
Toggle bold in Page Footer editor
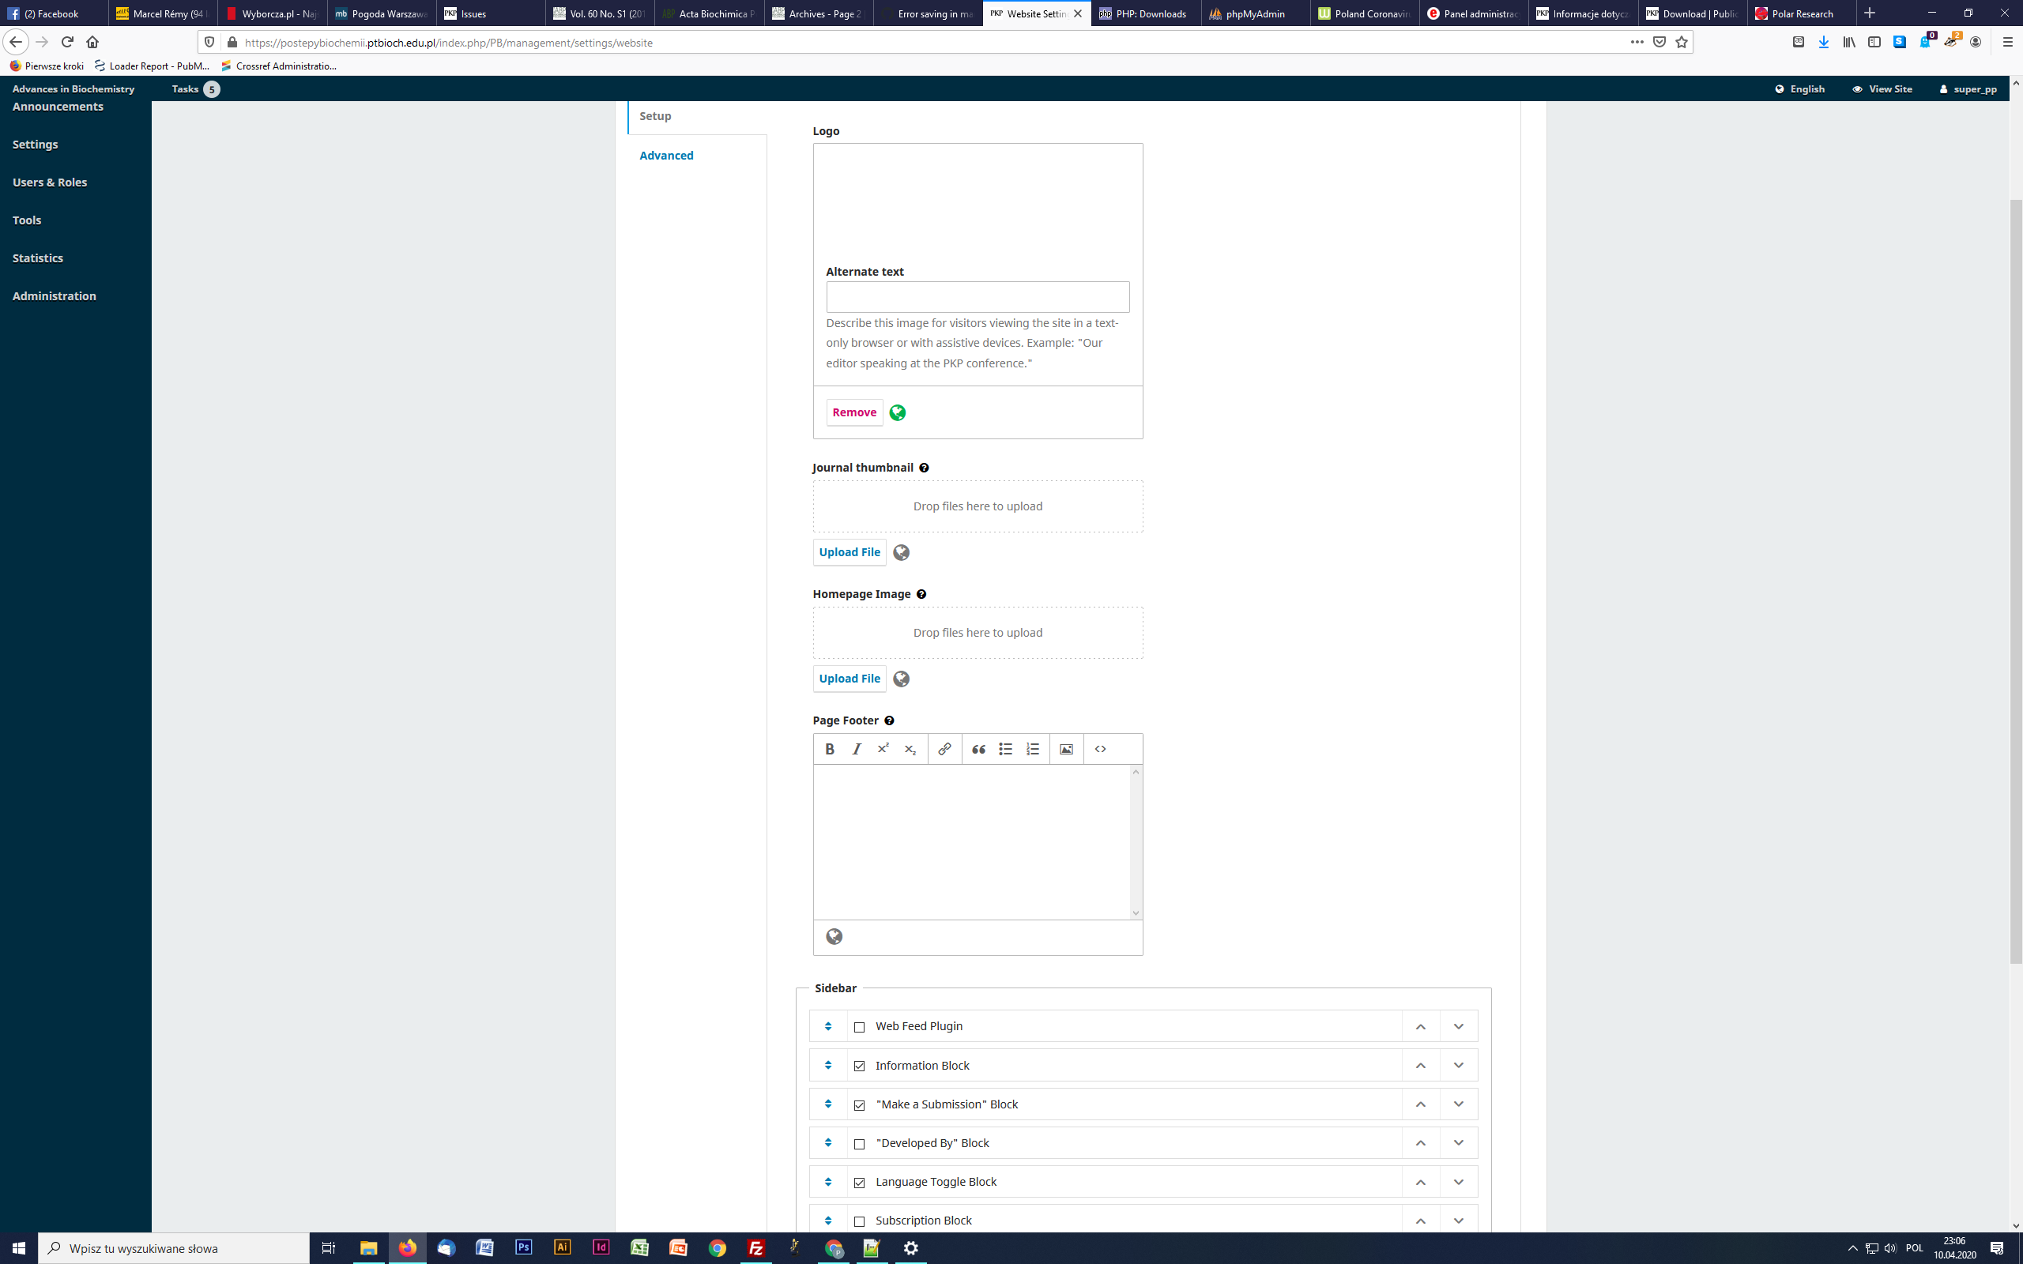(x=829, y=749)
